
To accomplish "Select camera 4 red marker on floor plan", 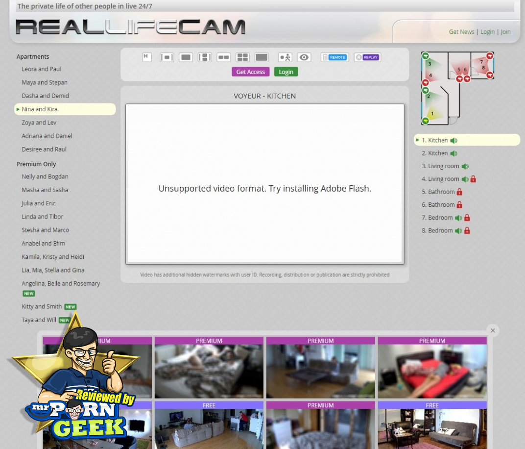I will [x=426, y=82].
